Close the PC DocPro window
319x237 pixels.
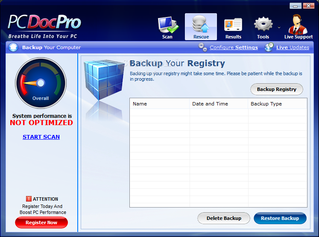click(309, 6)
